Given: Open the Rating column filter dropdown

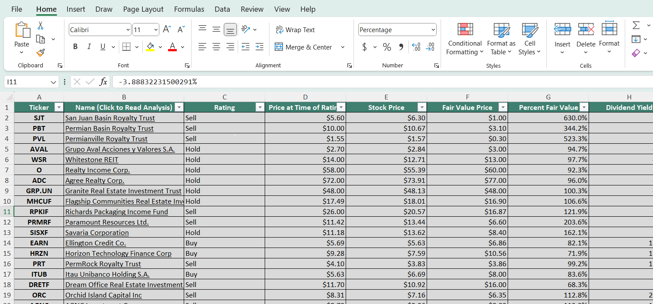Looking at the screenshot, I should click(260, 108).
